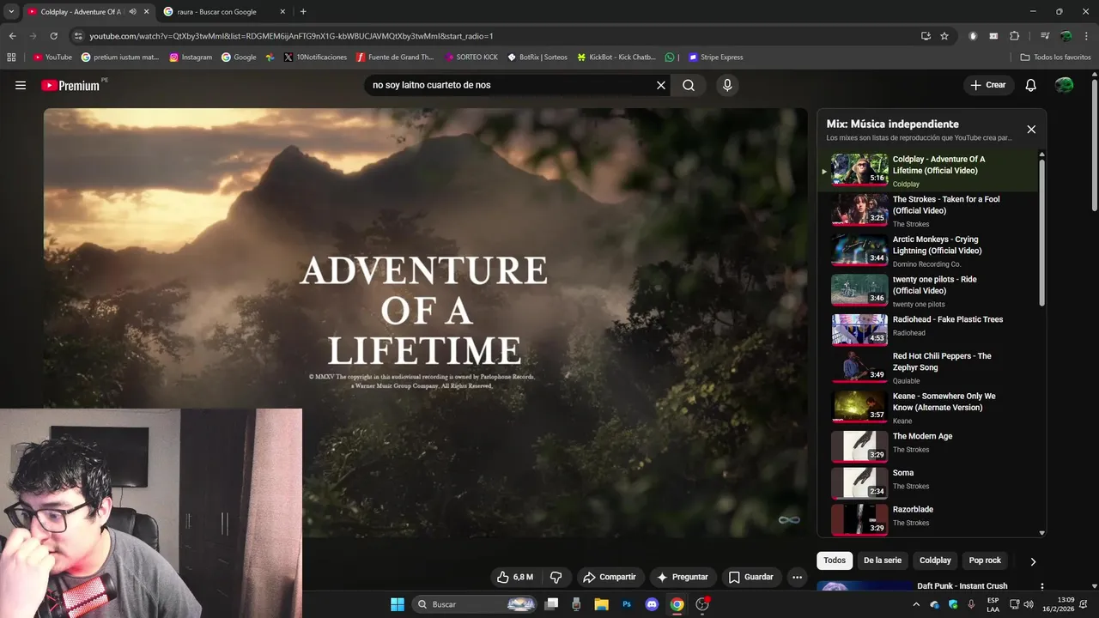Open Chrome extensions puzzle icon
This screenshot has width=1099, height=618.
click(1014, 36)
